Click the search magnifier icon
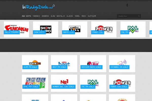Image resolution: width=152 pixels, height=101 pixels. (x=139, y=16)
